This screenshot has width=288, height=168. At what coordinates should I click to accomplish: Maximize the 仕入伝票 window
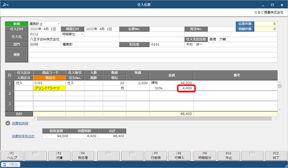click(272, 5)
